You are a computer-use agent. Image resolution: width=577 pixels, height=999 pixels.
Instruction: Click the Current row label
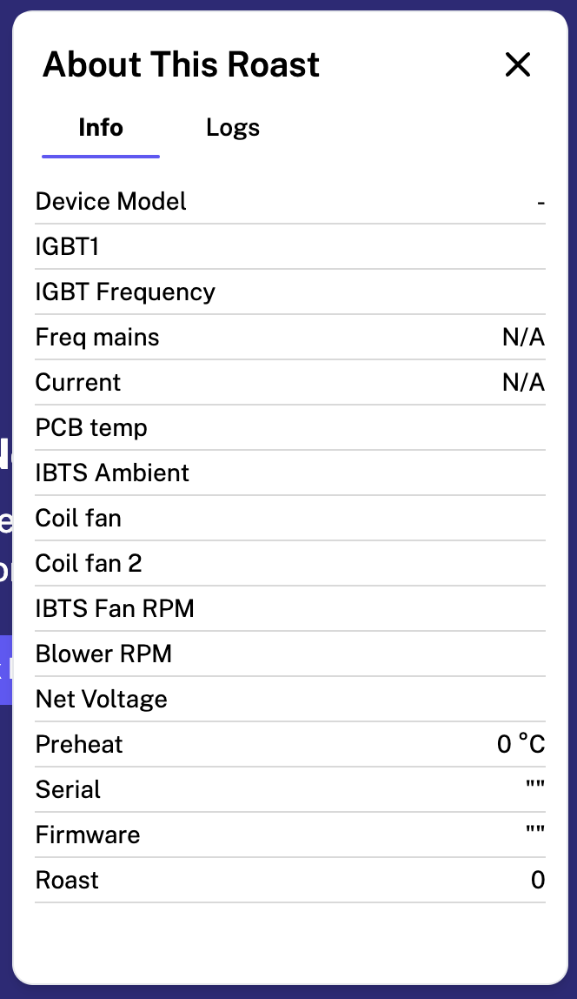click(78, 383)
